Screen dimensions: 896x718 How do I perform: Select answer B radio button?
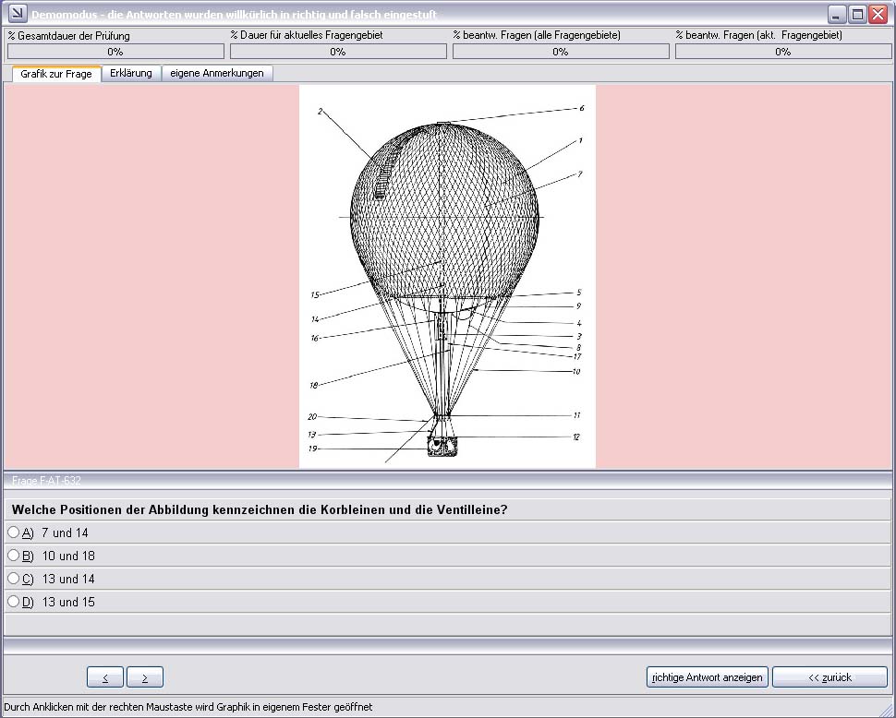(13, 556)
